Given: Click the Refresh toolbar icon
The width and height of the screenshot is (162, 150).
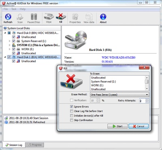Looking at the screenshot, I should point(8,18).
